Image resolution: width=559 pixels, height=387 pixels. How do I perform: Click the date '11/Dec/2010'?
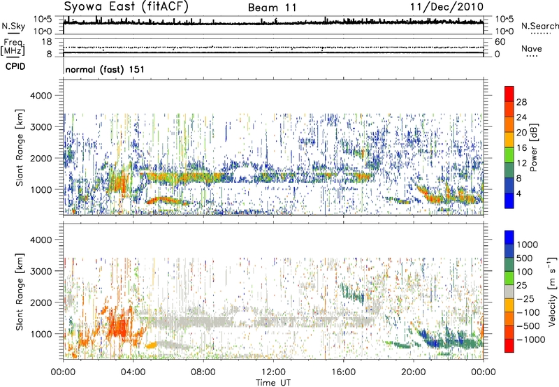click(x=447, y=7)
